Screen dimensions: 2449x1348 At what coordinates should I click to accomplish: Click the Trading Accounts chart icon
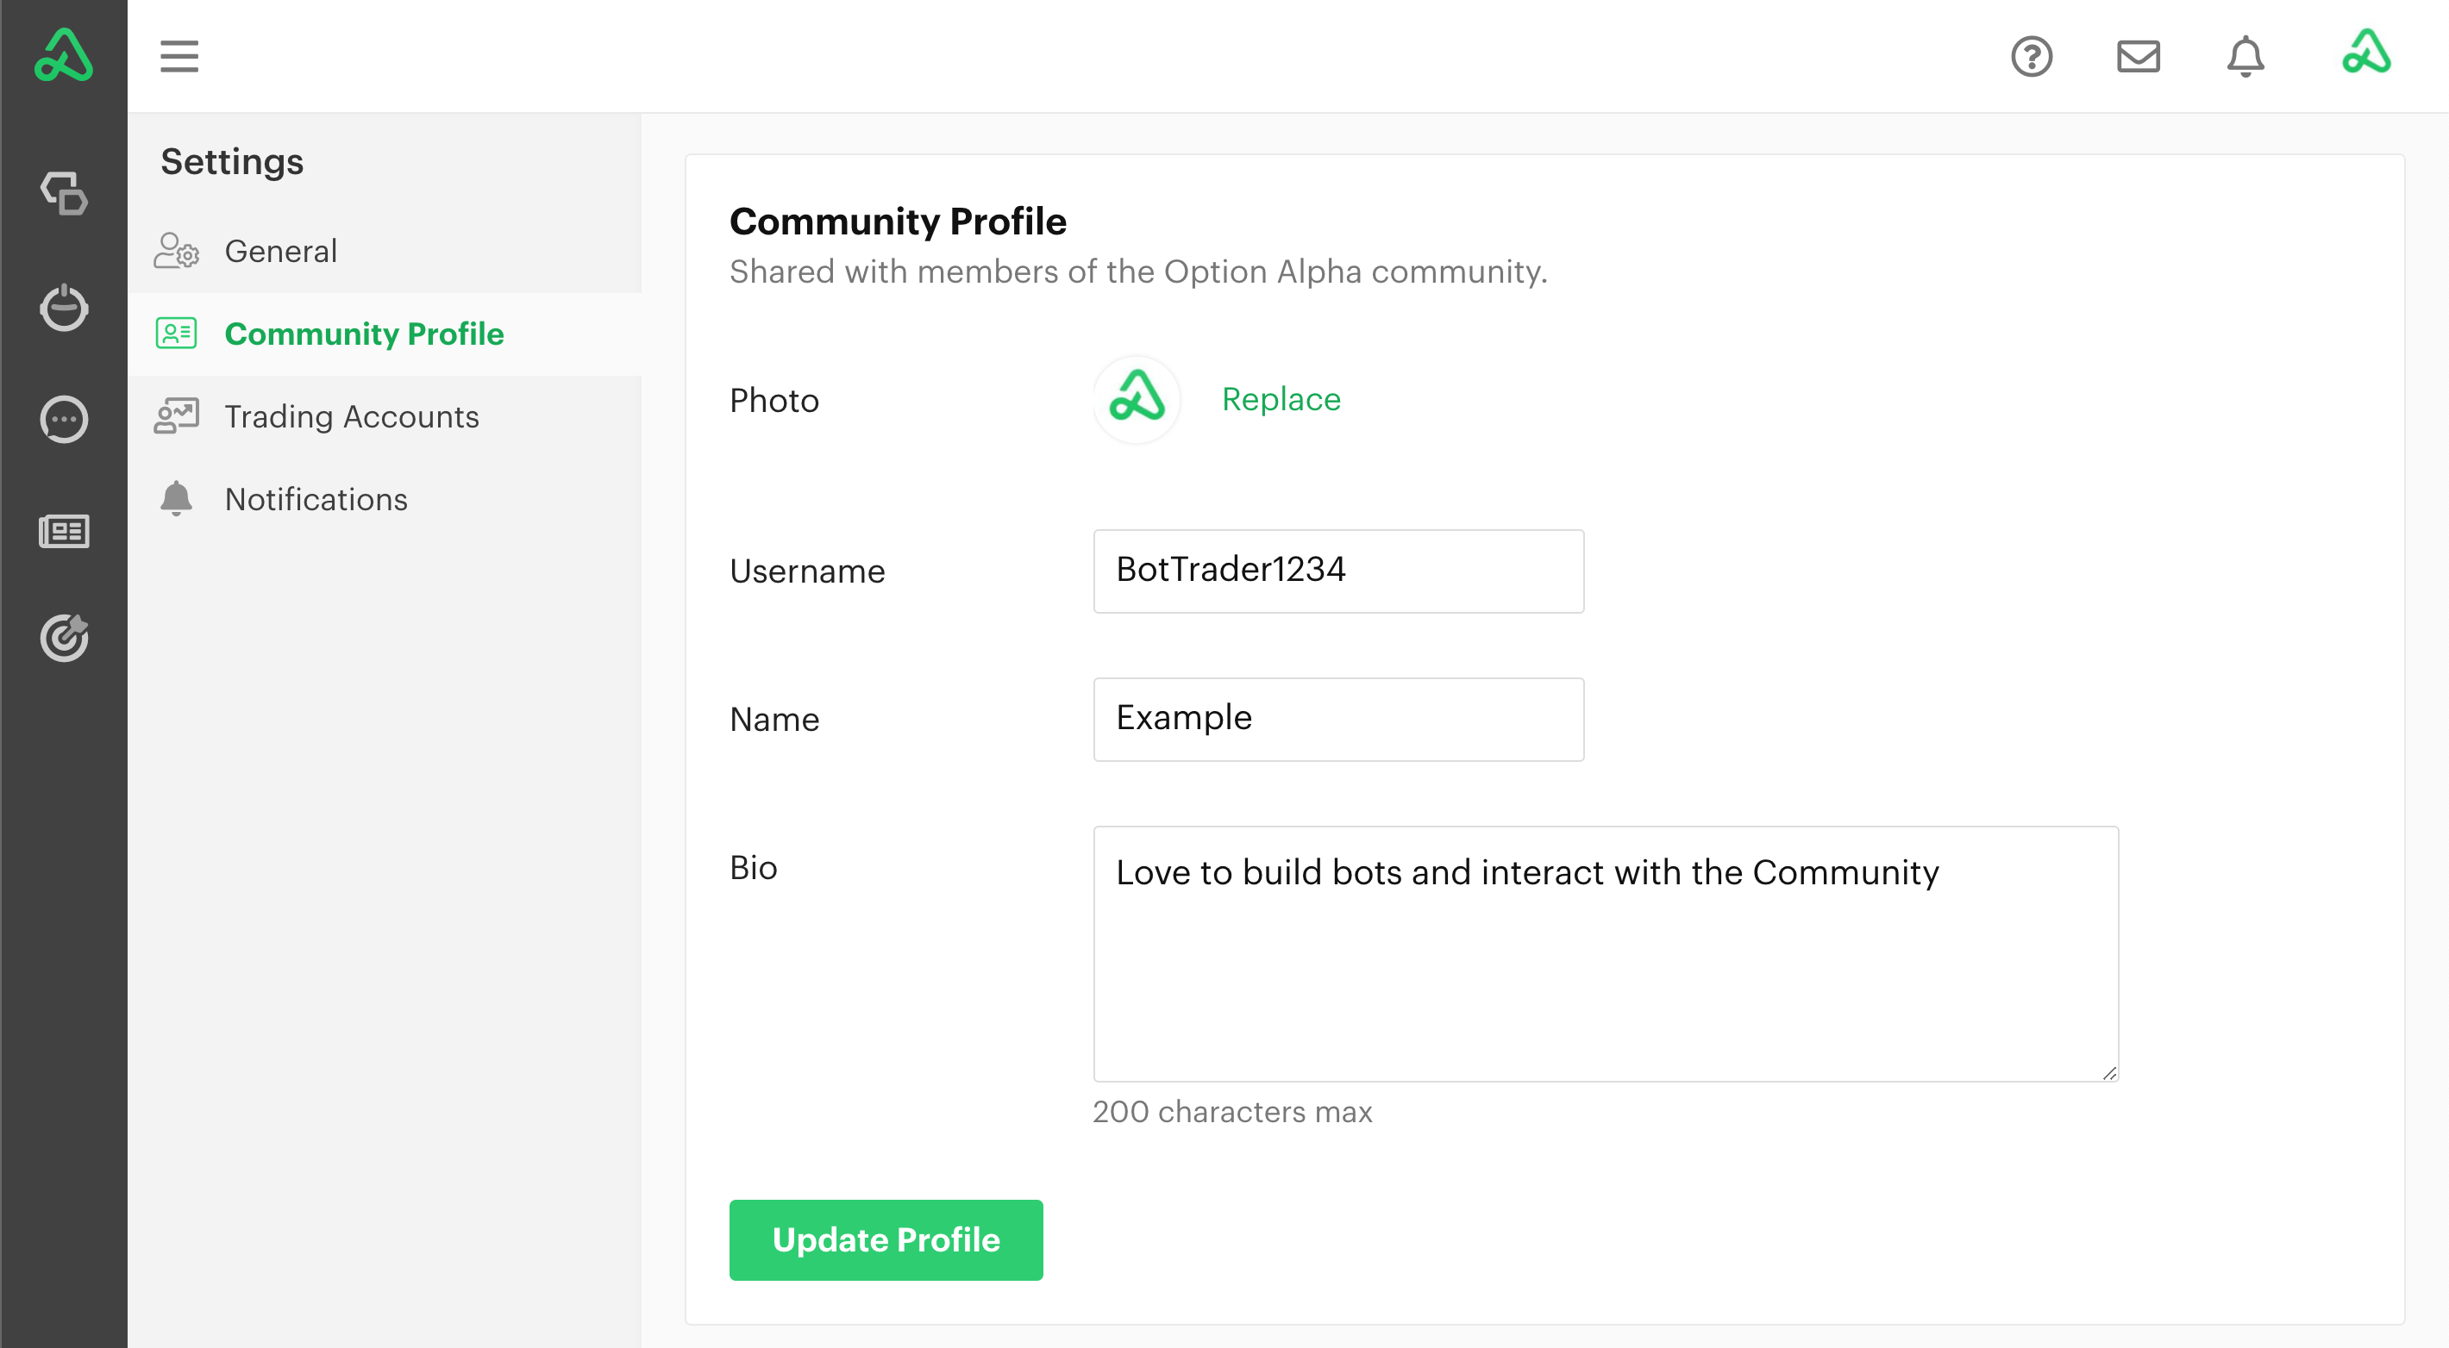[x=176, y=416]
